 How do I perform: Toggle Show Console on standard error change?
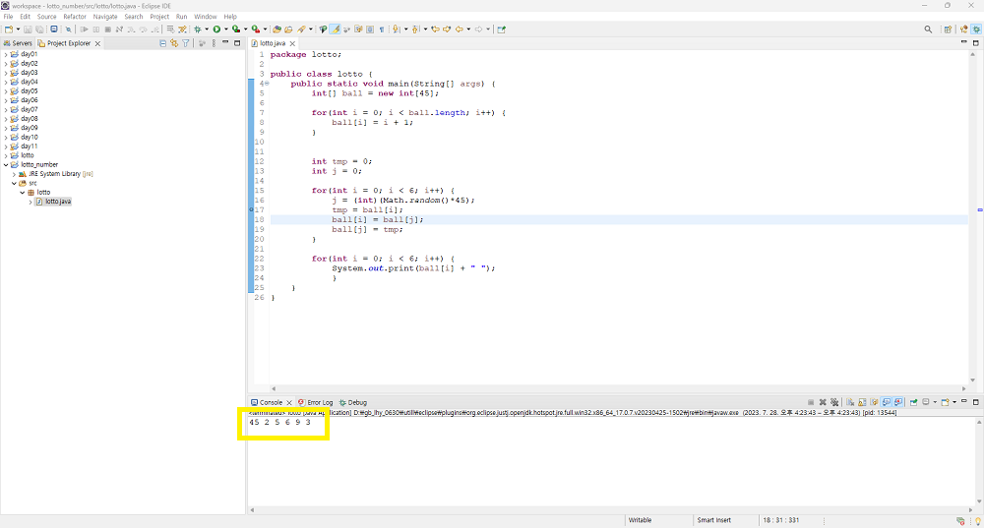(x=898, y=402)
